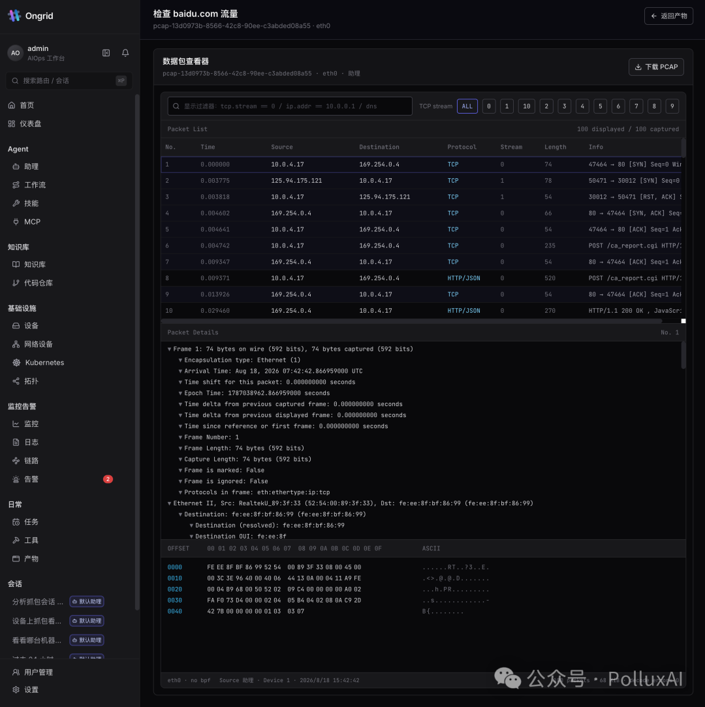Click the admin account profile
705x707 pixels.
[37, 53]
